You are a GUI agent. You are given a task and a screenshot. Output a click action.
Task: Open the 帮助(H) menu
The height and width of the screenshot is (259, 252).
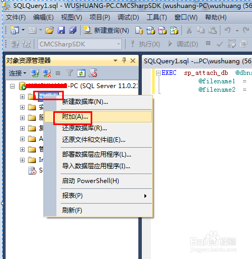tap(216, 17)
